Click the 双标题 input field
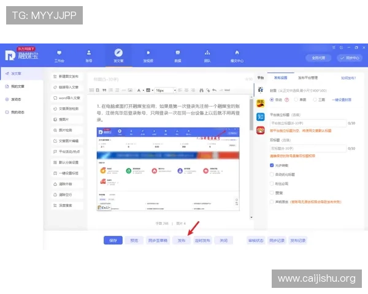This screenshot has height=294, width=368. [x=308, y=148]
